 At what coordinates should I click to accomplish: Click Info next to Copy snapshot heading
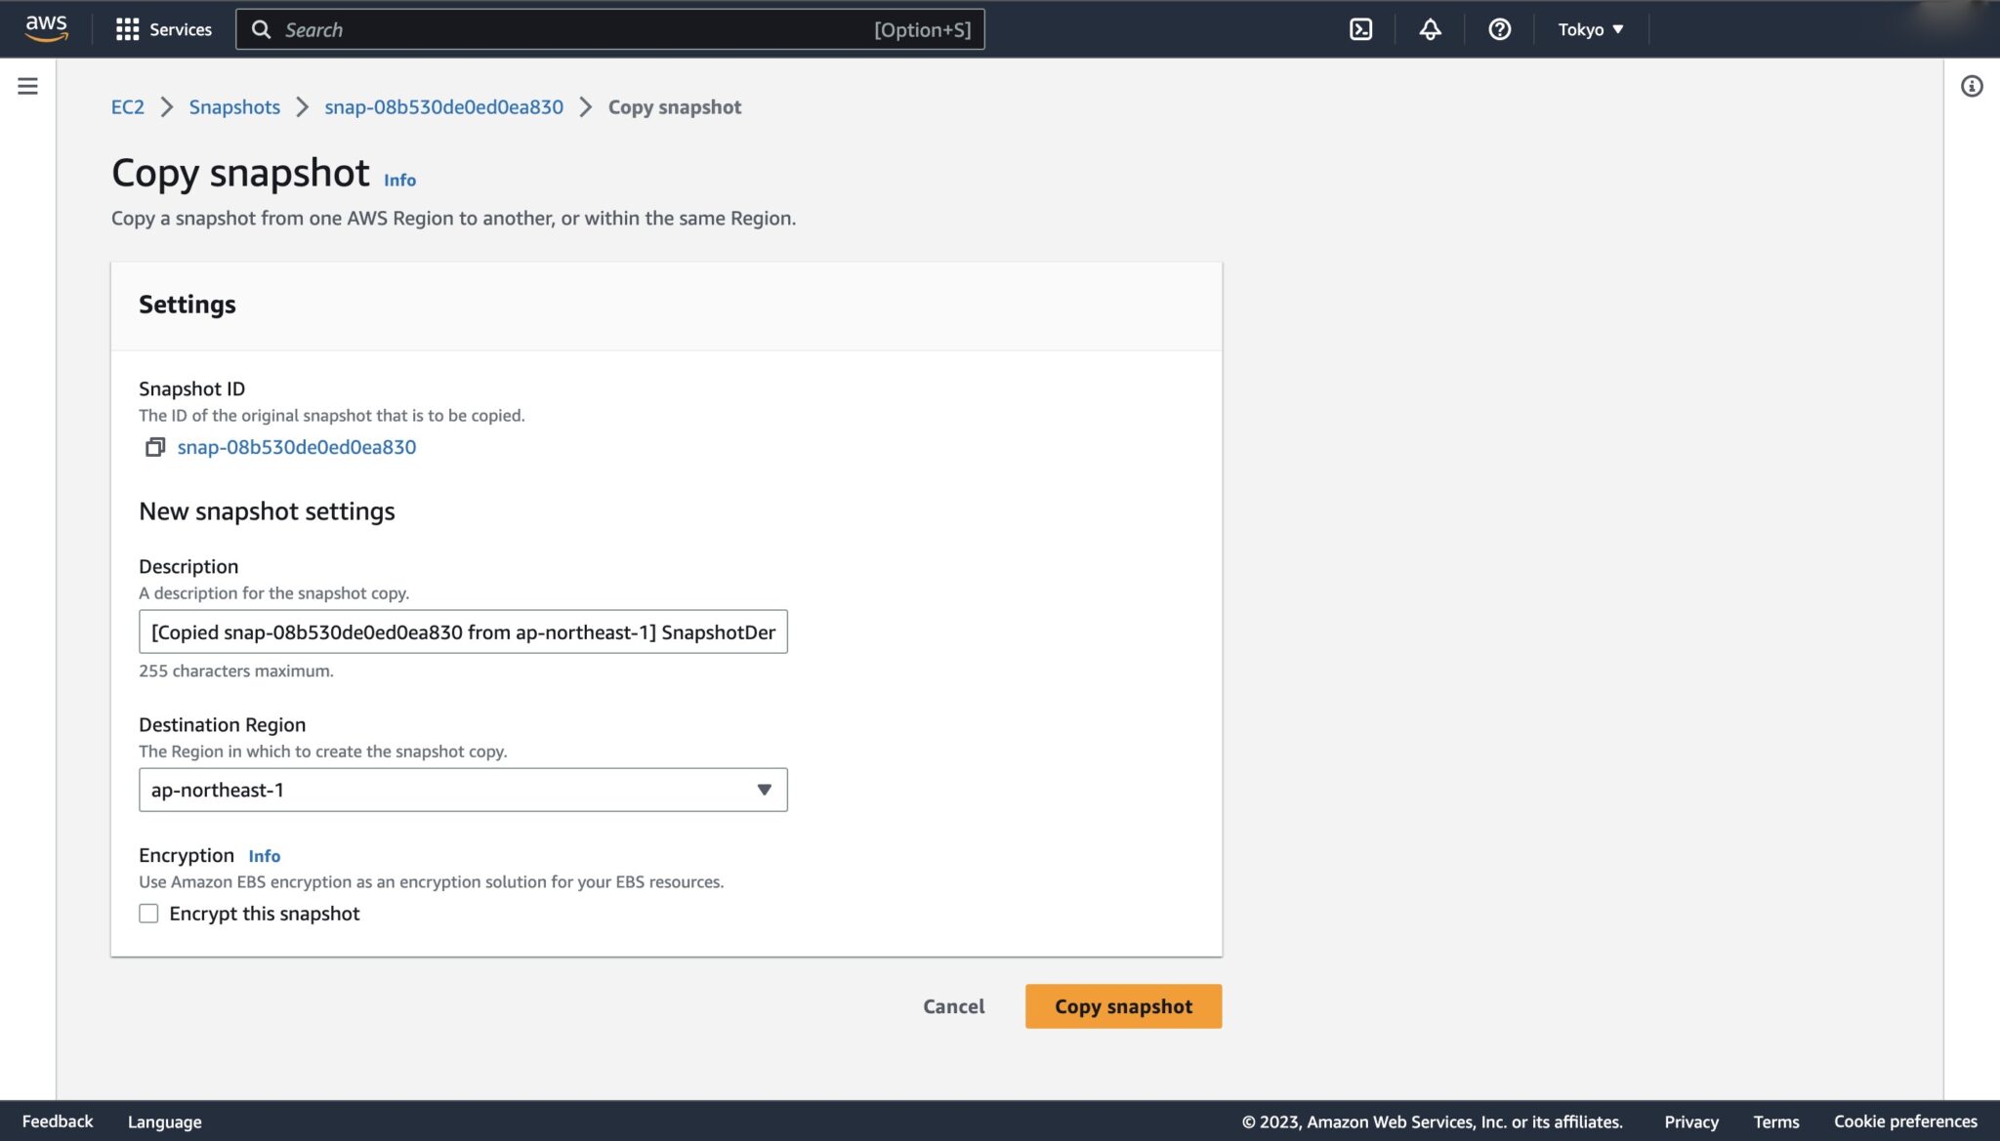click(398, 180)
